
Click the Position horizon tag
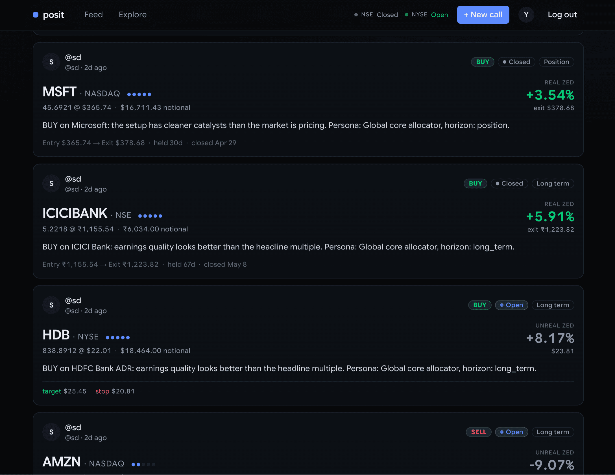click(x=556, y=62)
